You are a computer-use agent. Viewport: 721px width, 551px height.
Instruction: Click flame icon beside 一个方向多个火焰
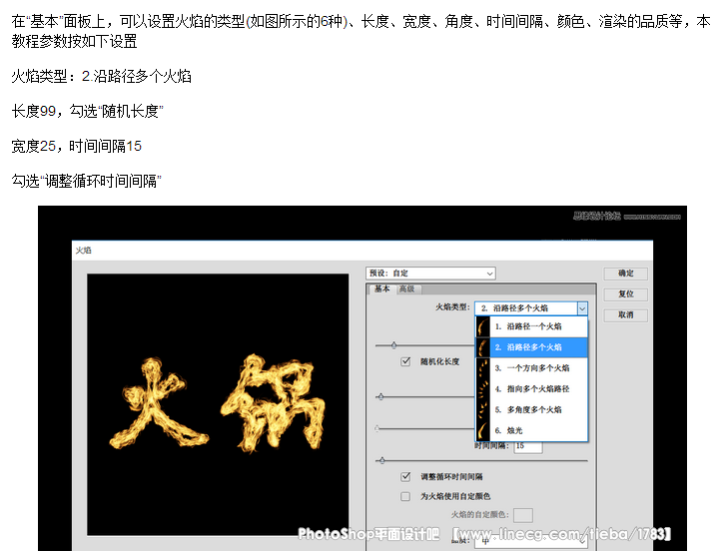482,368
